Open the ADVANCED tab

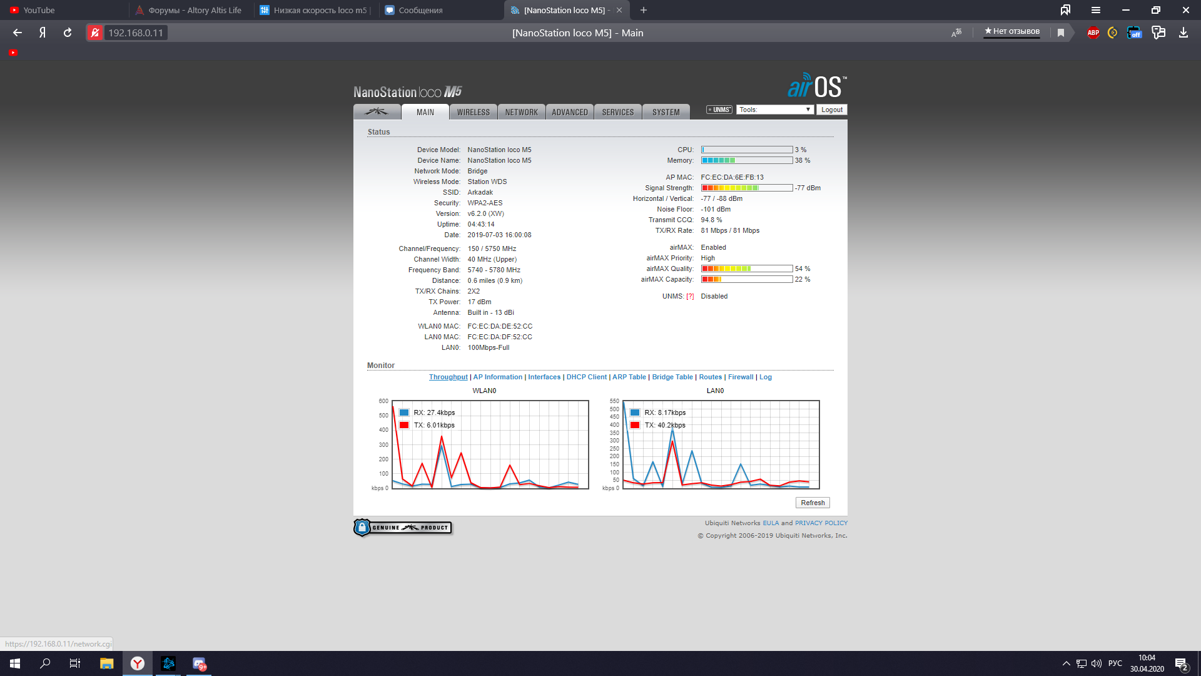coord(570,112)
